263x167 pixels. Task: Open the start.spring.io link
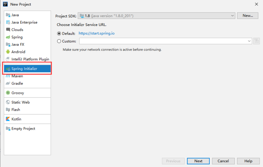(97, 33)
